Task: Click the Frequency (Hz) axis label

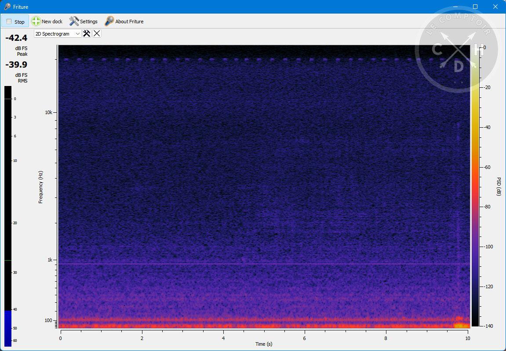Action: (40, 187)
